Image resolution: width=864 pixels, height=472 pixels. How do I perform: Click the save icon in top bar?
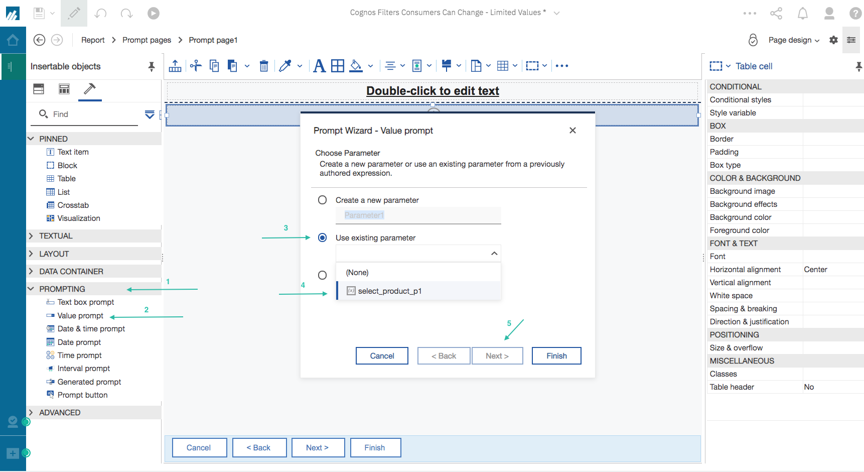(x=39, y=13)
